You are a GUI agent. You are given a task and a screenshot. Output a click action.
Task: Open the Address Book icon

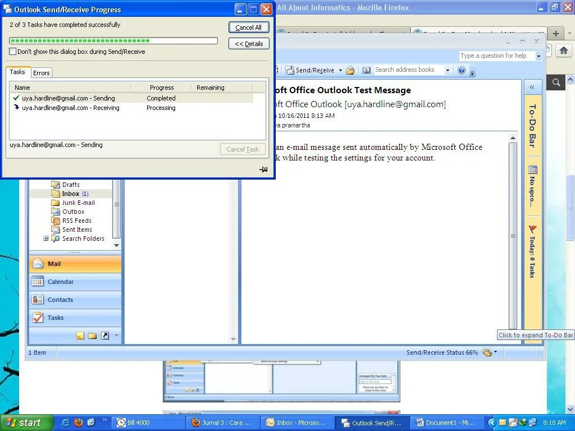coord(366,70)
